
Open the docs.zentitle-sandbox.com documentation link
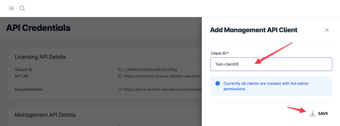pyautogui.click(x=162, y=89)
